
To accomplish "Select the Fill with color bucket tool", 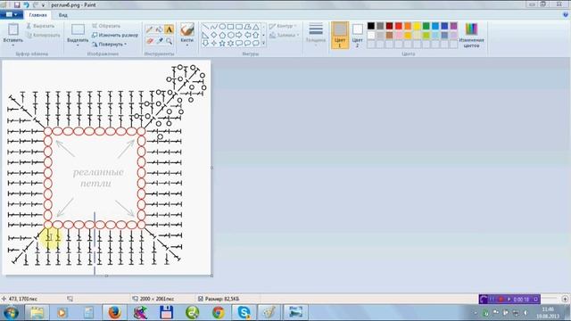I will click(159, 29).
